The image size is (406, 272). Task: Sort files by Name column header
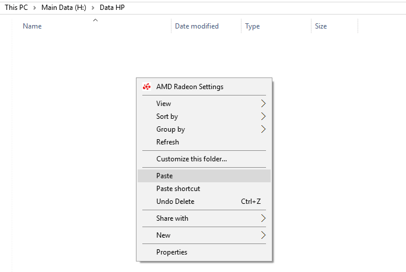pyautogui.click(x=92, y=26)
